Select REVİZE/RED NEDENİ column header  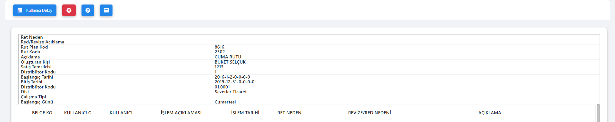tap(369, 113)
